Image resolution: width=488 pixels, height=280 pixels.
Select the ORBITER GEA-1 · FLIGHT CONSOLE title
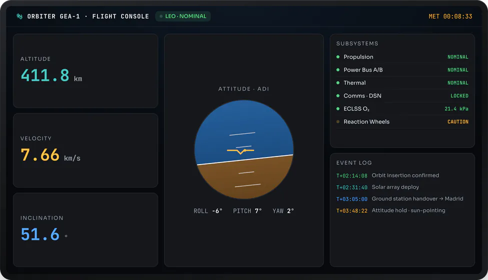tap(88, 16)
